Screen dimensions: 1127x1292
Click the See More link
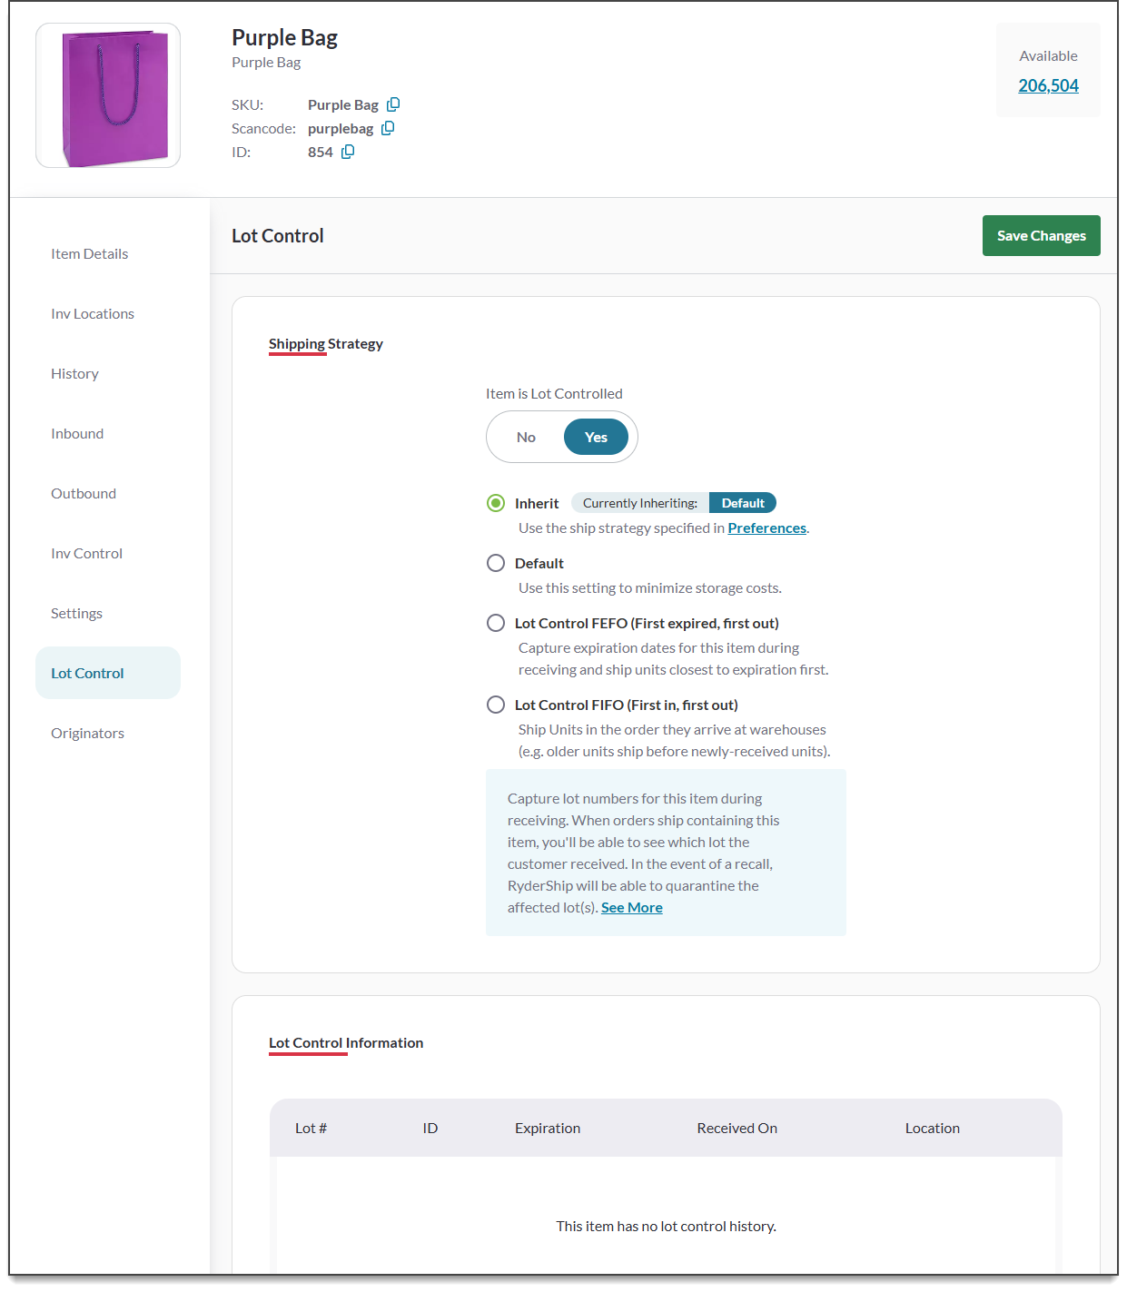pos(631,907)
